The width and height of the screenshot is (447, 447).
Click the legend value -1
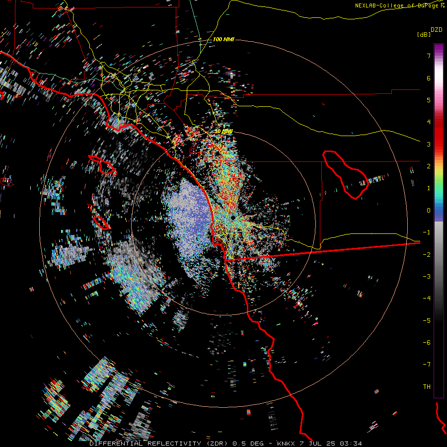point(427,232)
